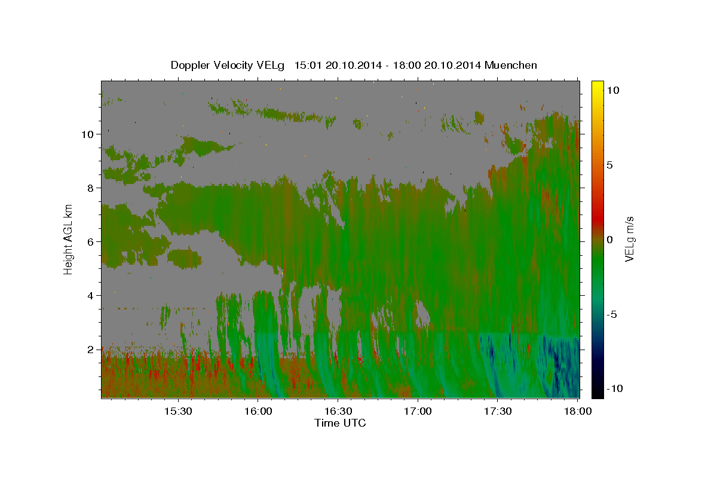Click the '17:00' time axis label

pyautogui.click(x=418, y=411)
